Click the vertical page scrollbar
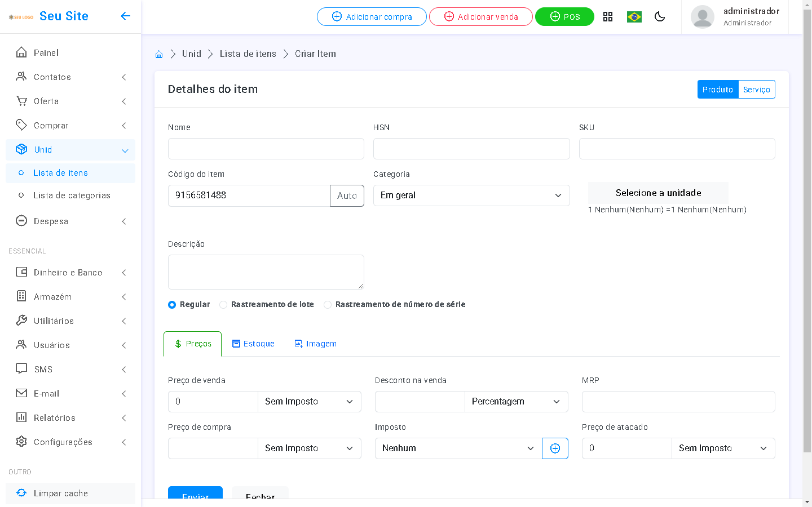812x507 pixels. [807, 225]
